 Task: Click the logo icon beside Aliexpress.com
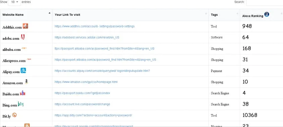(x=29, y=59)
